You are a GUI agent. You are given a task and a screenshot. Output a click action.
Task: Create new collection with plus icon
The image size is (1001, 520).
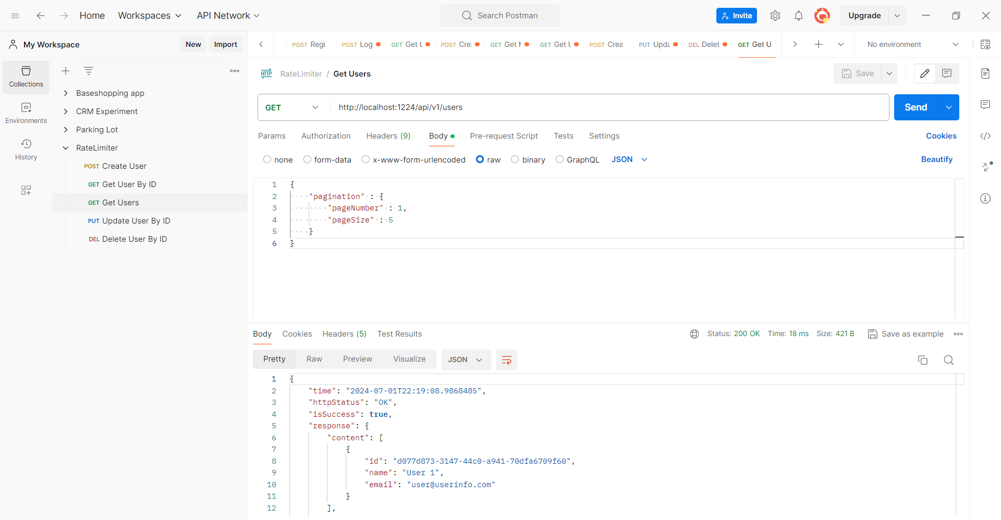click(66, 71)
